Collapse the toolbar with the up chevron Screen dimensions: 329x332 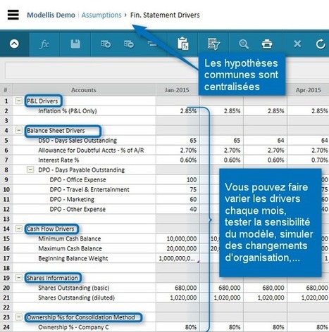14,44
